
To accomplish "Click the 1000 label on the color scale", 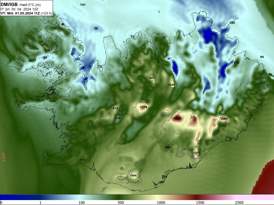I will pos(161,202).
